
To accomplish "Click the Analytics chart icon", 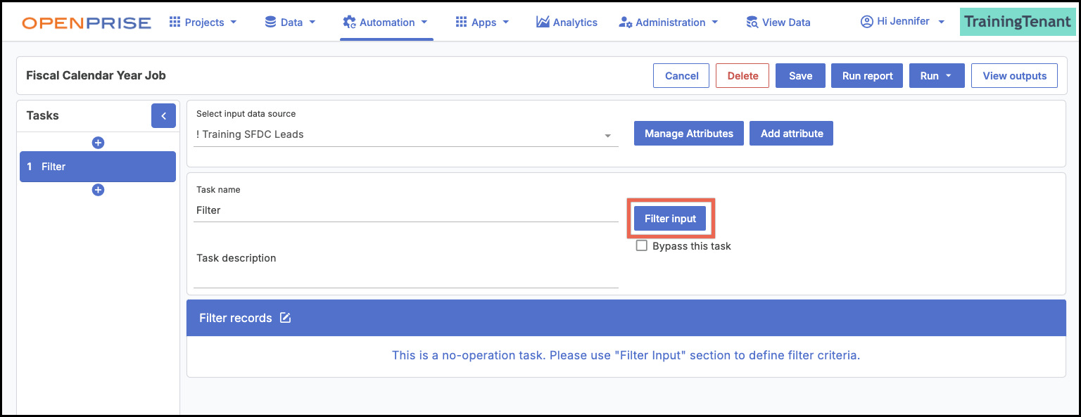I will [543, 23].
